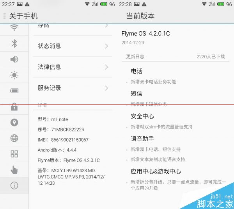The height and width of the screenshot is (209, 234).
Task: Expand the chevron next to 法律信息
Action: [106, 67]
